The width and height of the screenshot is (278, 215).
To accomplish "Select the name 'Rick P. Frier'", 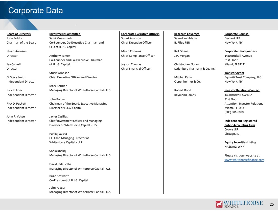I will pyautogui.click(x=14, y=90).
